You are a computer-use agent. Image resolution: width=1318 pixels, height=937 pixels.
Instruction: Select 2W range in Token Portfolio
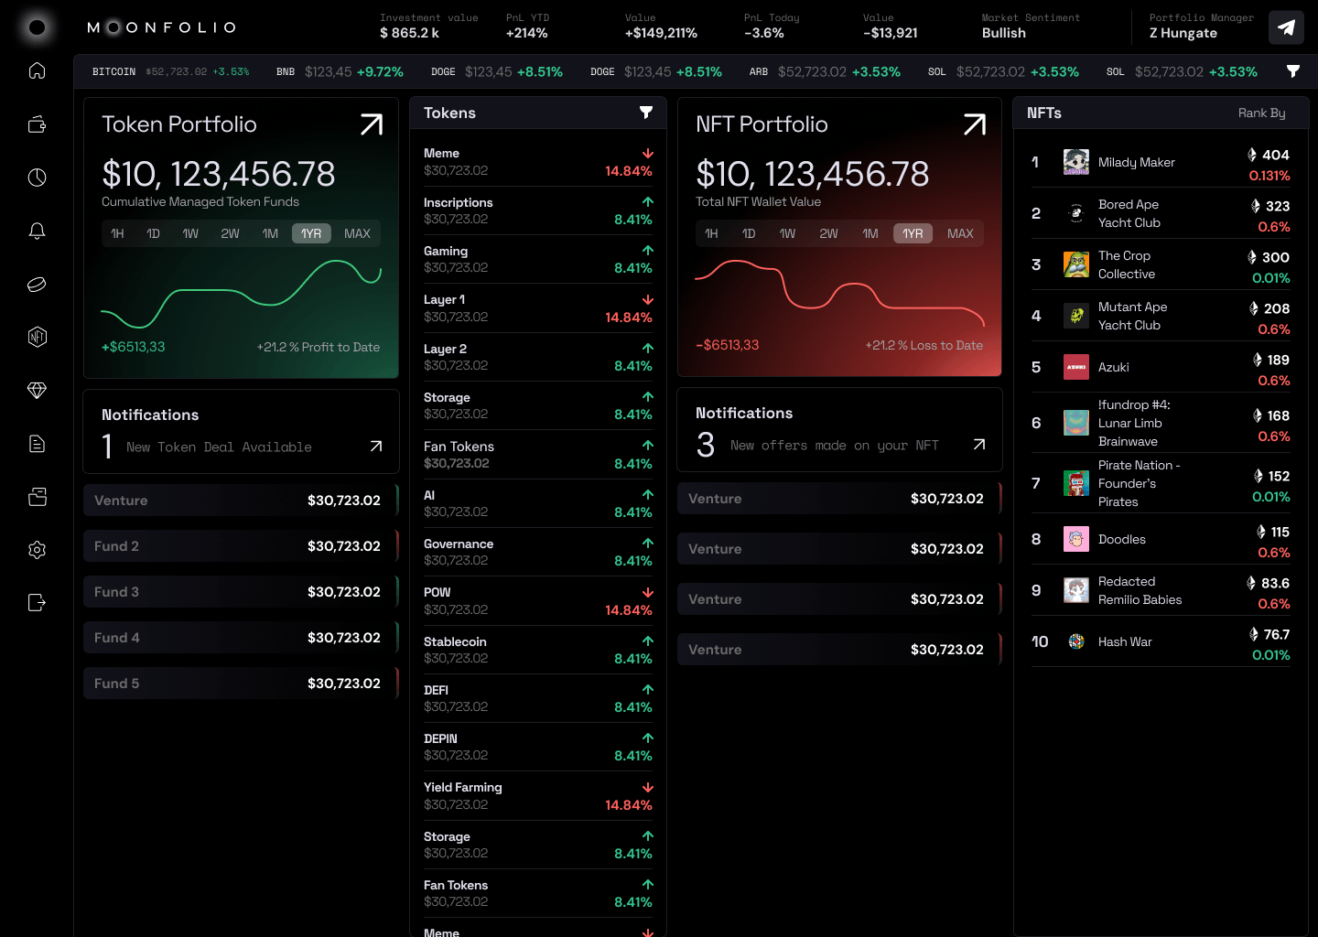(x=230, y=233)
